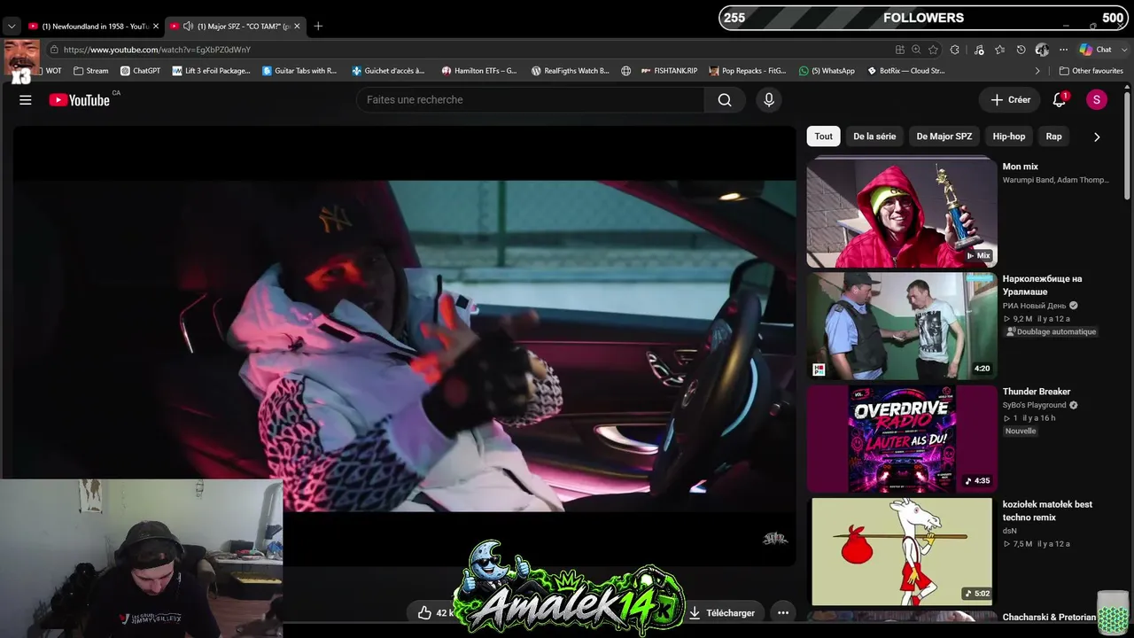Open the YouTube notifications bell
Viewport: 1134px width, 638px height.
tap(1059, 100)
